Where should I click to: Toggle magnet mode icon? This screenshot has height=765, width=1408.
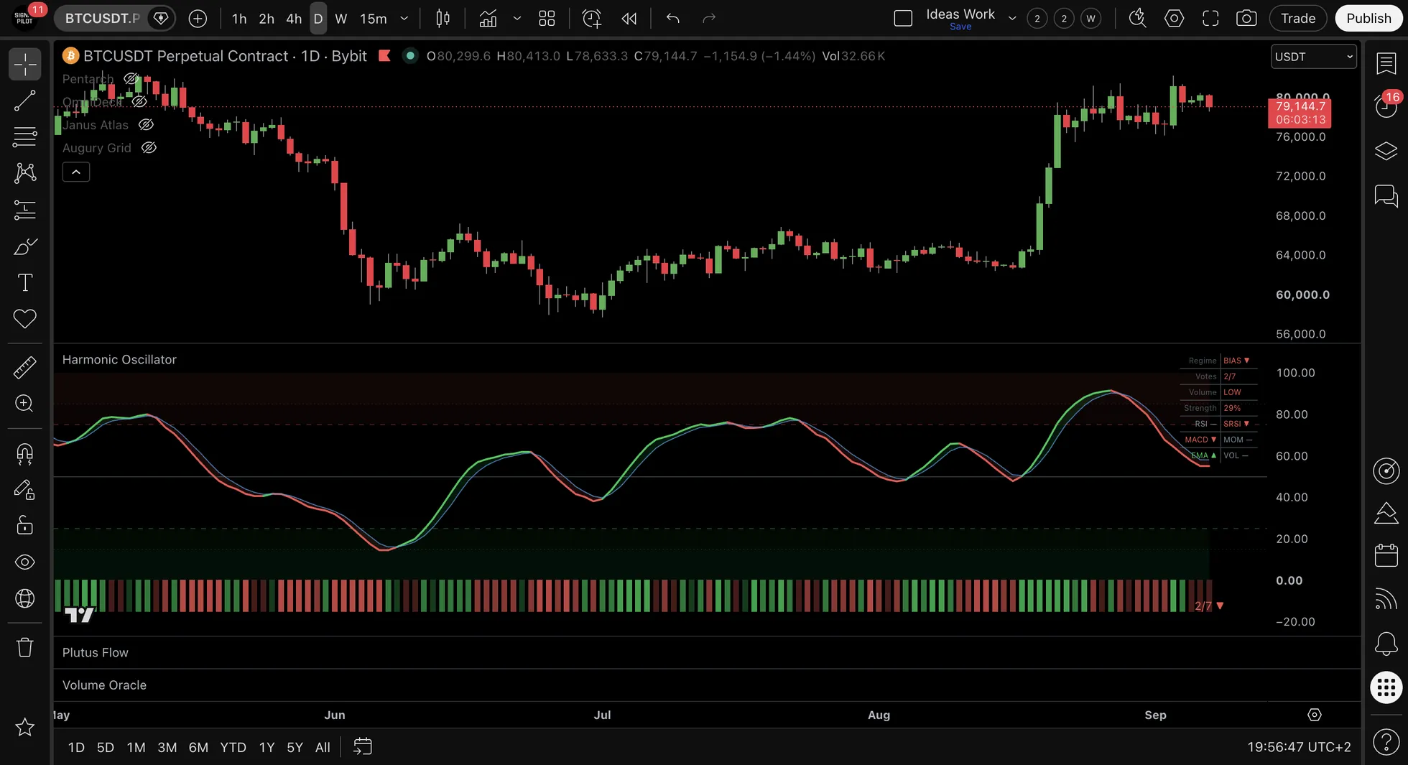point(24,454)
